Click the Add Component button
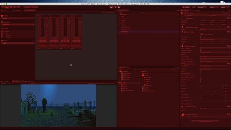The width and height of the screenshot is (231, 130). [205, 121]
